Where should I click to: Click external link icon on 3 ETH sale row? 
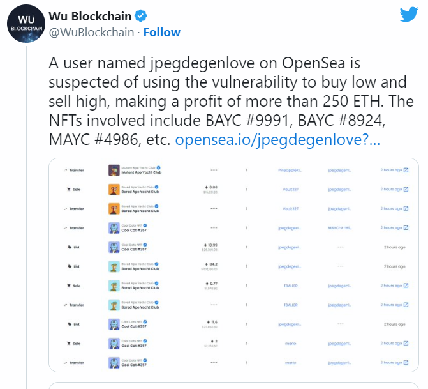(406, 344)
